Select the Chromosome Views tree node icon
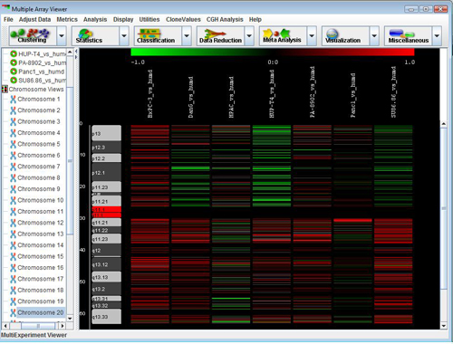This screenshot has height=344, width=453. (x=5, y=90)
